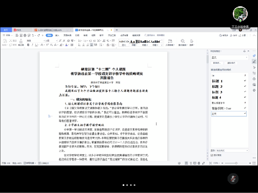Apply superscript to the selected text
Image resolution: width=258 pixels, height=193 pixels.
pyautogui.click(x=47, y=45)
